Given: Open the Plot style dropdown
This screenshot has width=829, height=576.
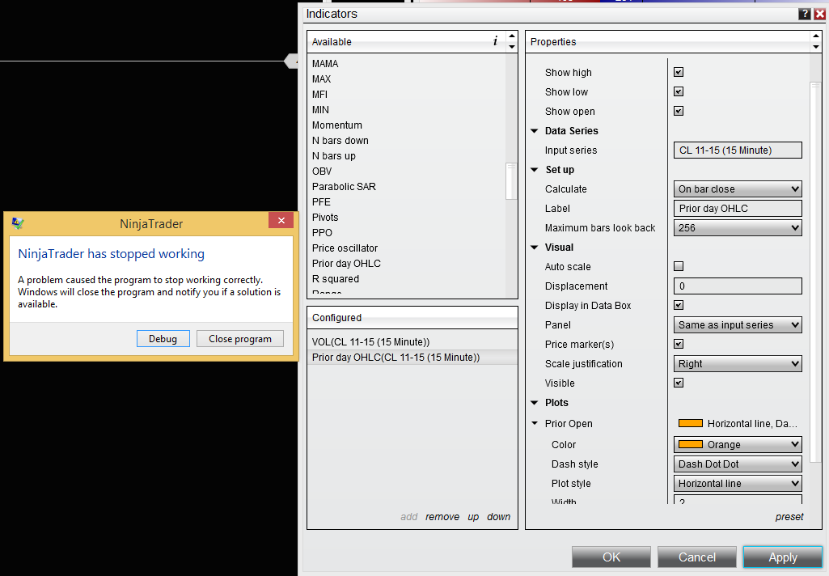Looking at the screenshot, I should click(x=738, y=484).
